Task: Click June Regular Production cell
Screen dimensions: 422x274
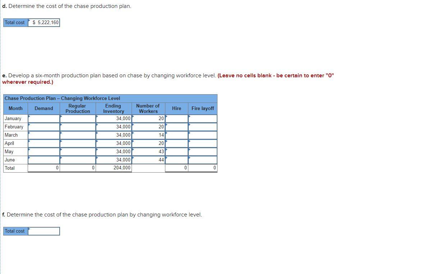Action: pyautogui.click(x=78, y=160)
